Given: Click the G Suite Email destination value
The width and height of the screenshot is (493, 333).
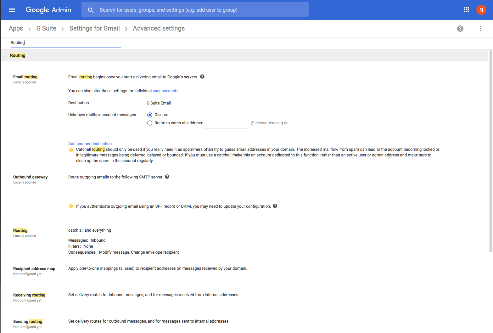Looking at the screenshot, I should (159, 103).
